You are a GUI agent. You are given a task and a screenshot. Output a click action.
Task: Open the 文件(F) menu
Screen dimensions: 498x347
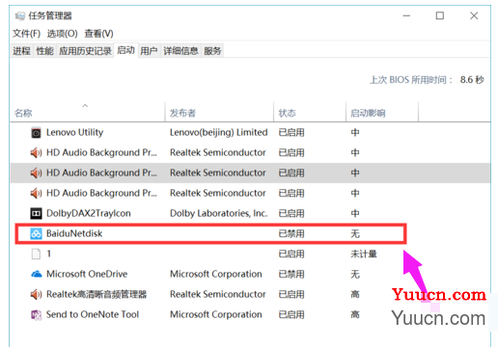tap(26, 34)
